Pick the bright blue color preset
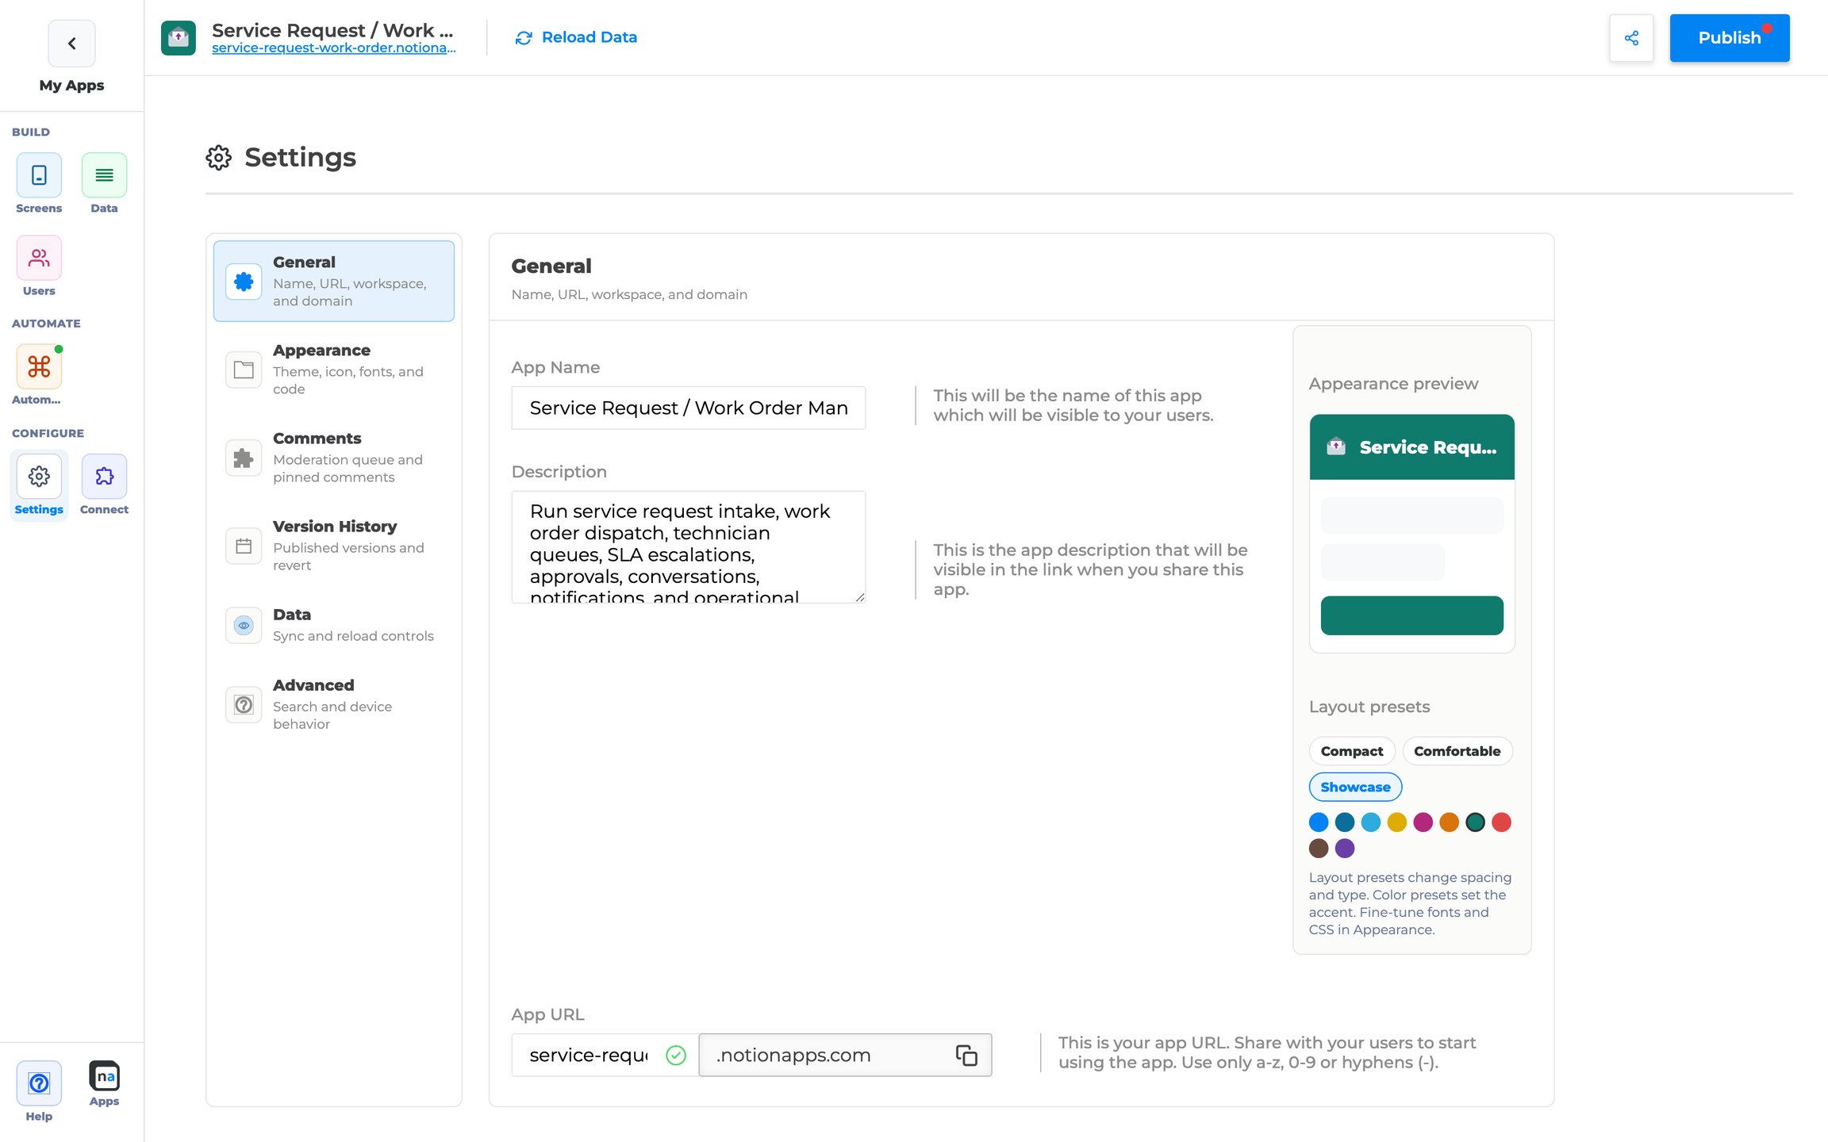The width and height of the screenshot is (1828, 1142). pyautogui.click(x=1319, y=822)
